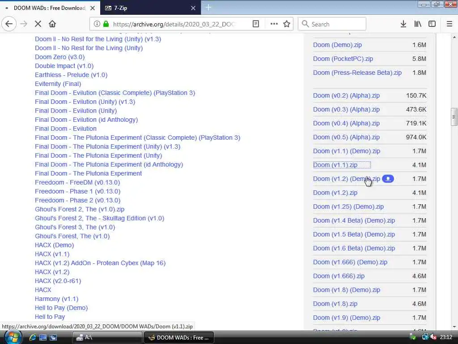Go back to the previous page
458x344 pixels.
[x=9, y=24]
